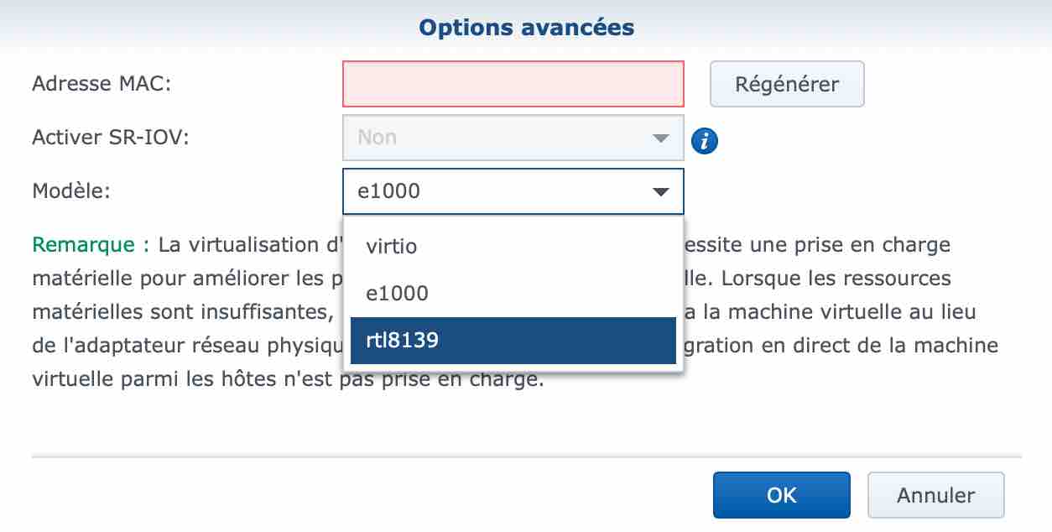Cancel with the Annuler button

pos(936,495)
